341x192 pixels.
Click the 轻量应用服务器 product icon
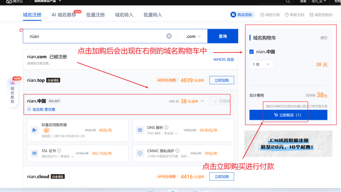34,130
